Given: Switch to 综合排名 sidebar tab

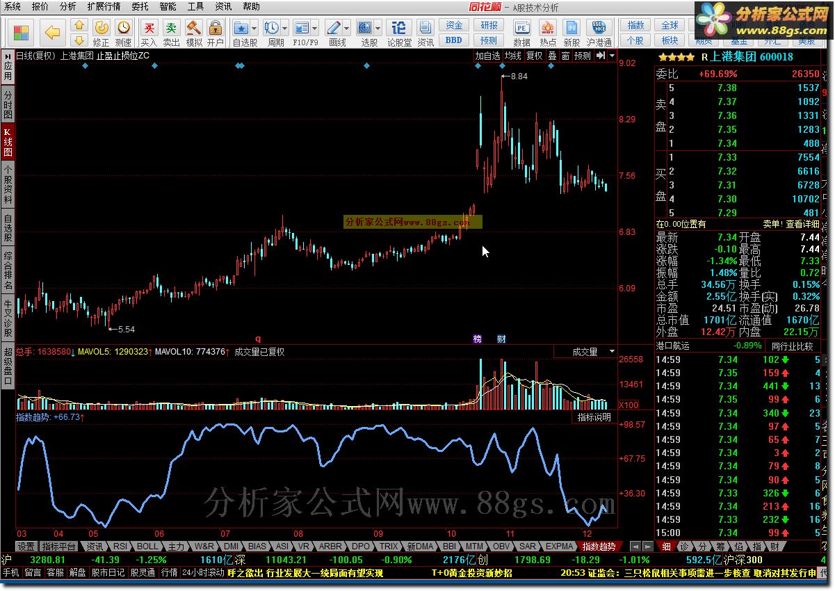Looking at the screenshot, I should click(8, 271).
